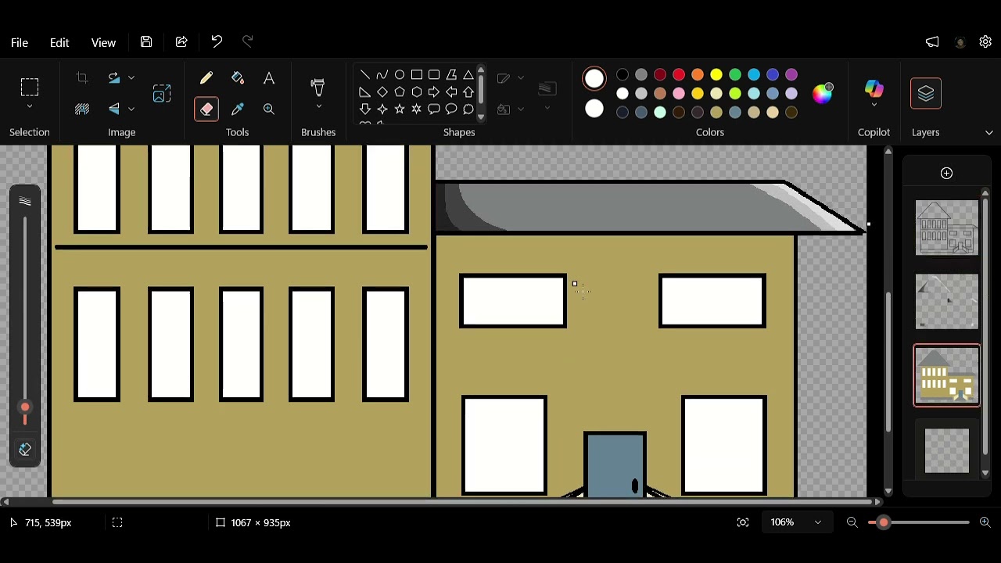This screenshot has height=563, width=1001.
Task: Expand the Selection options dropdown
Action: [30, 107]
